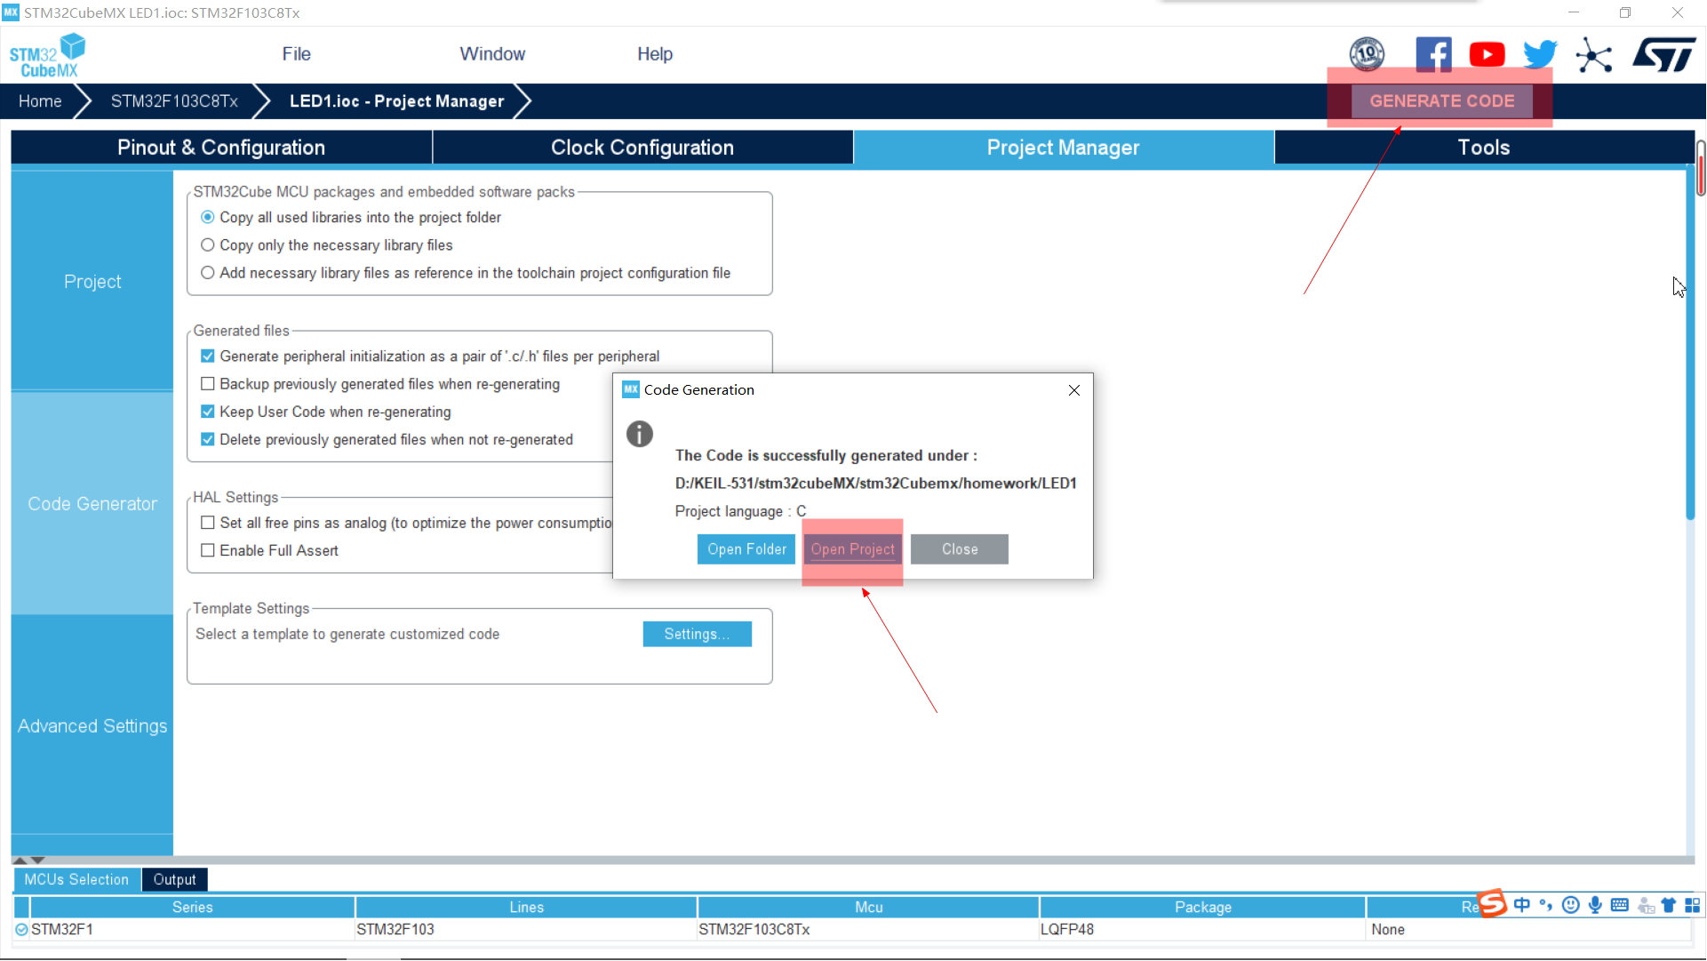Click the template Settings... button
Screen dimensions: 1707x961
click(698, 634)
